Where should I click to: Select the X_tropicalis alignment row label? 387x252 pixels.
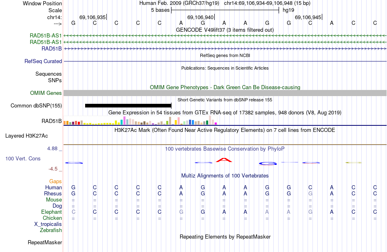[x=48, y=224]
